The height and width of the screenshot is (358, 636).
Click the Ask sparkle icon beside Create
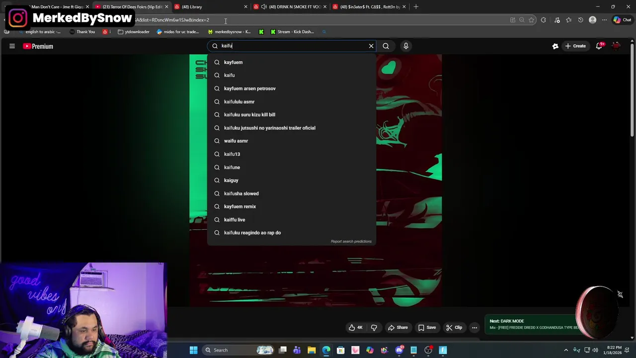pyautogui.click(x=555, y=46)
